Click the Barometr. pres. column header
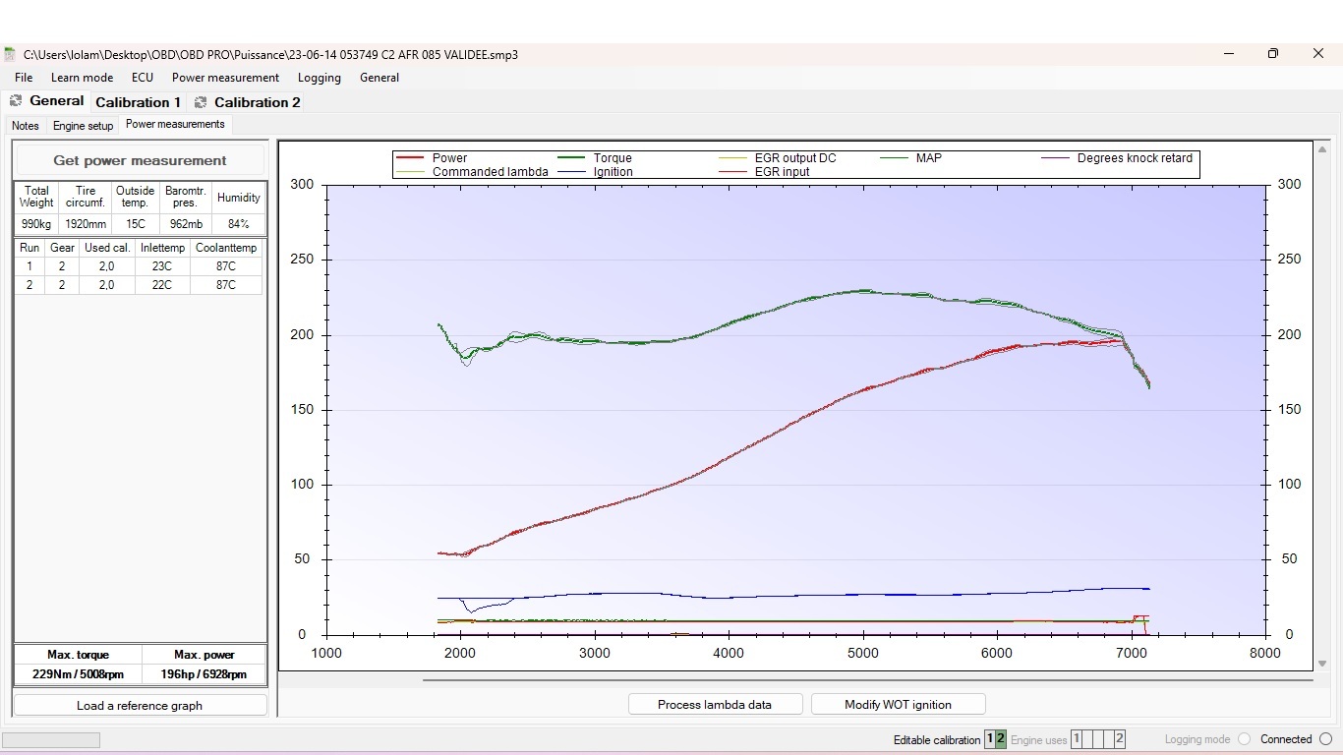Image resolution: width=1343 pixels, height=755 pixels. (x=185, y=198)
